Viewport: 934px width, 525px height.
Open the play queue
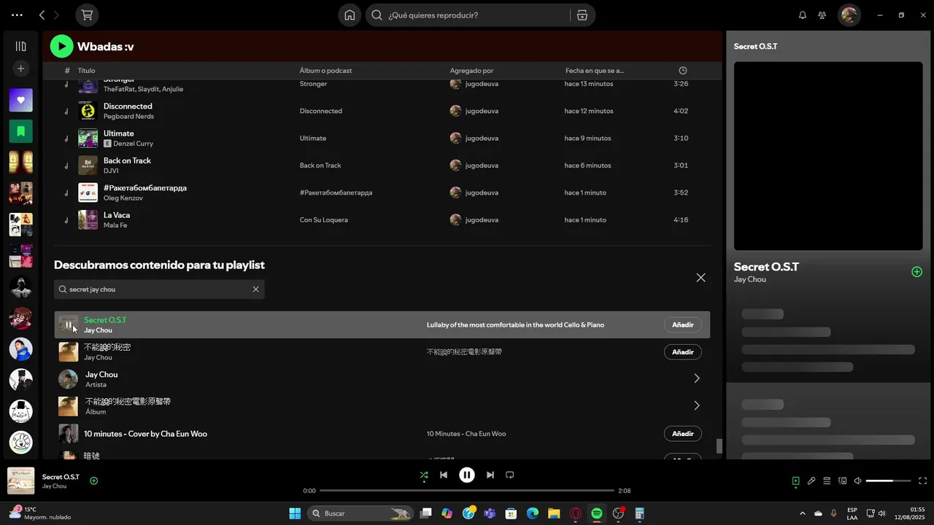(827, 481)
